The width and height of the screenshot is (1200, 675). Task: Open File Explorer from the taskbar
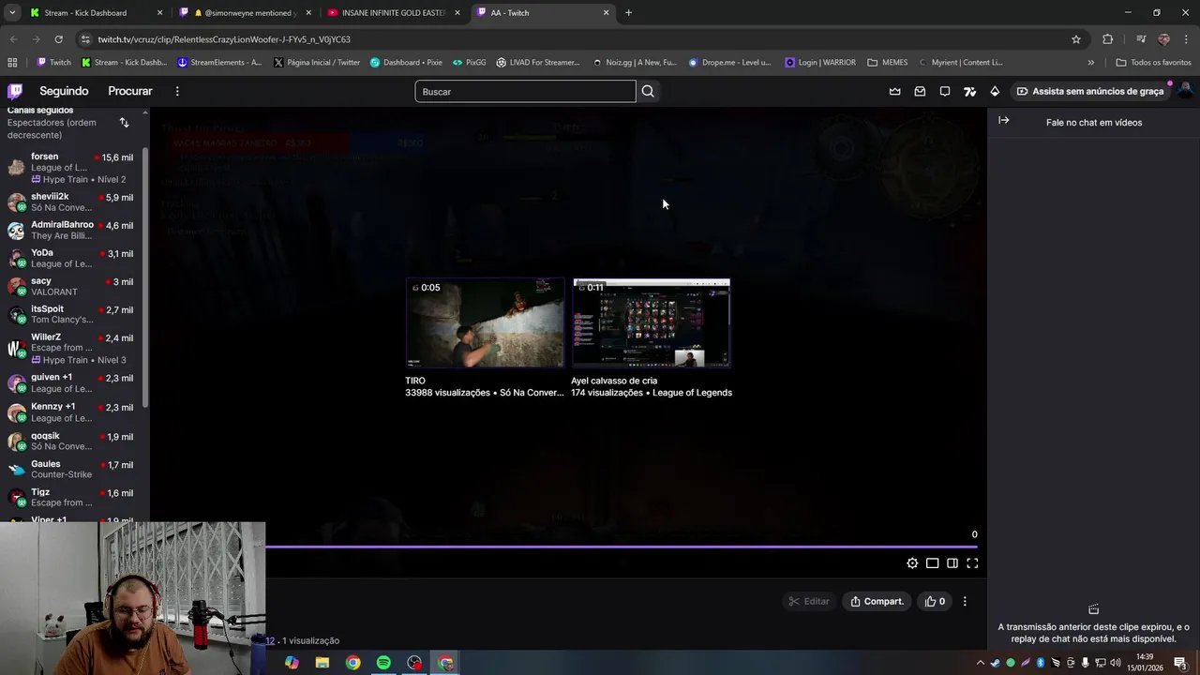322,663
